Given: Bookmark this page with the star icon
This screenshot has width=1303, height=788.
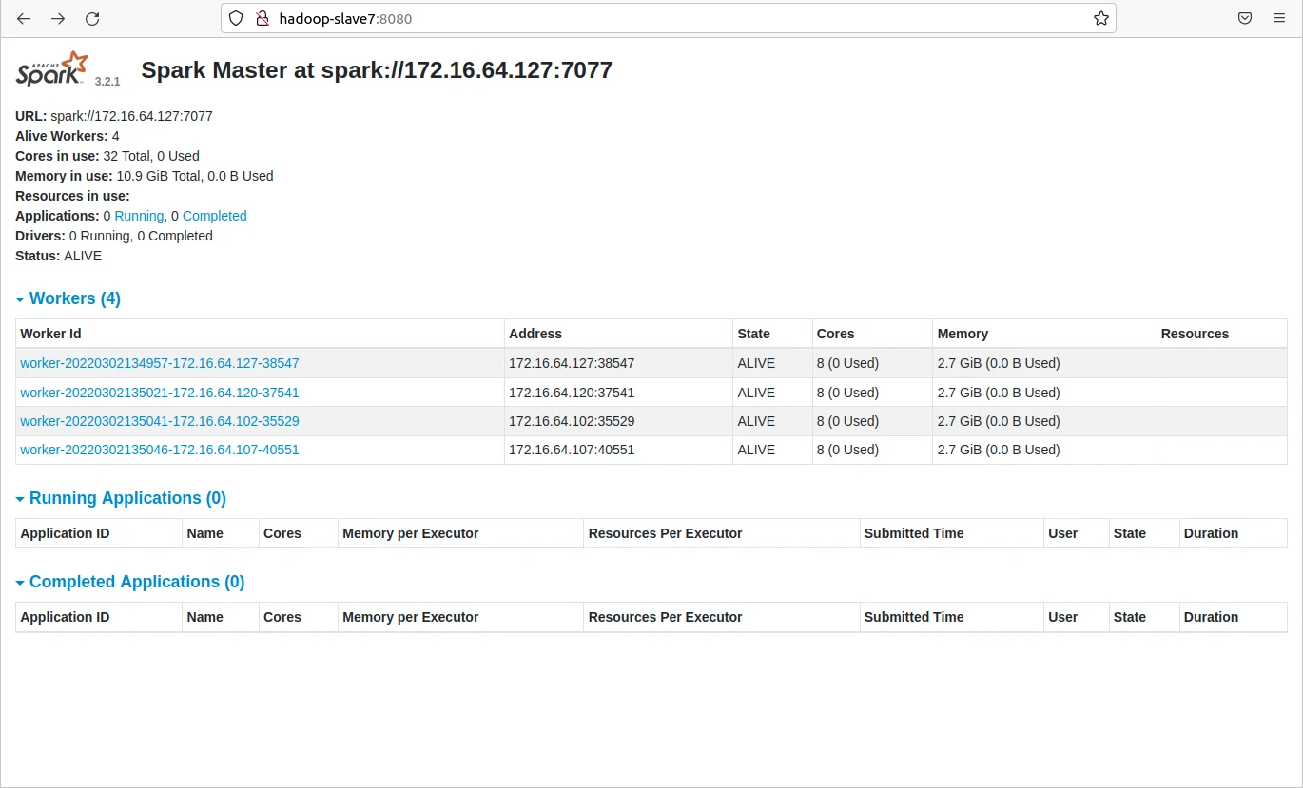Looking at the screenshot, I should click(x=1100, y=18).
